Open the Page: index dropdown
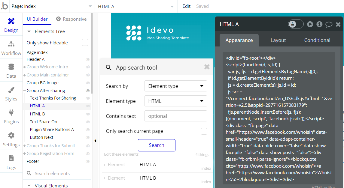344x188 pixels. pos(51,6)
